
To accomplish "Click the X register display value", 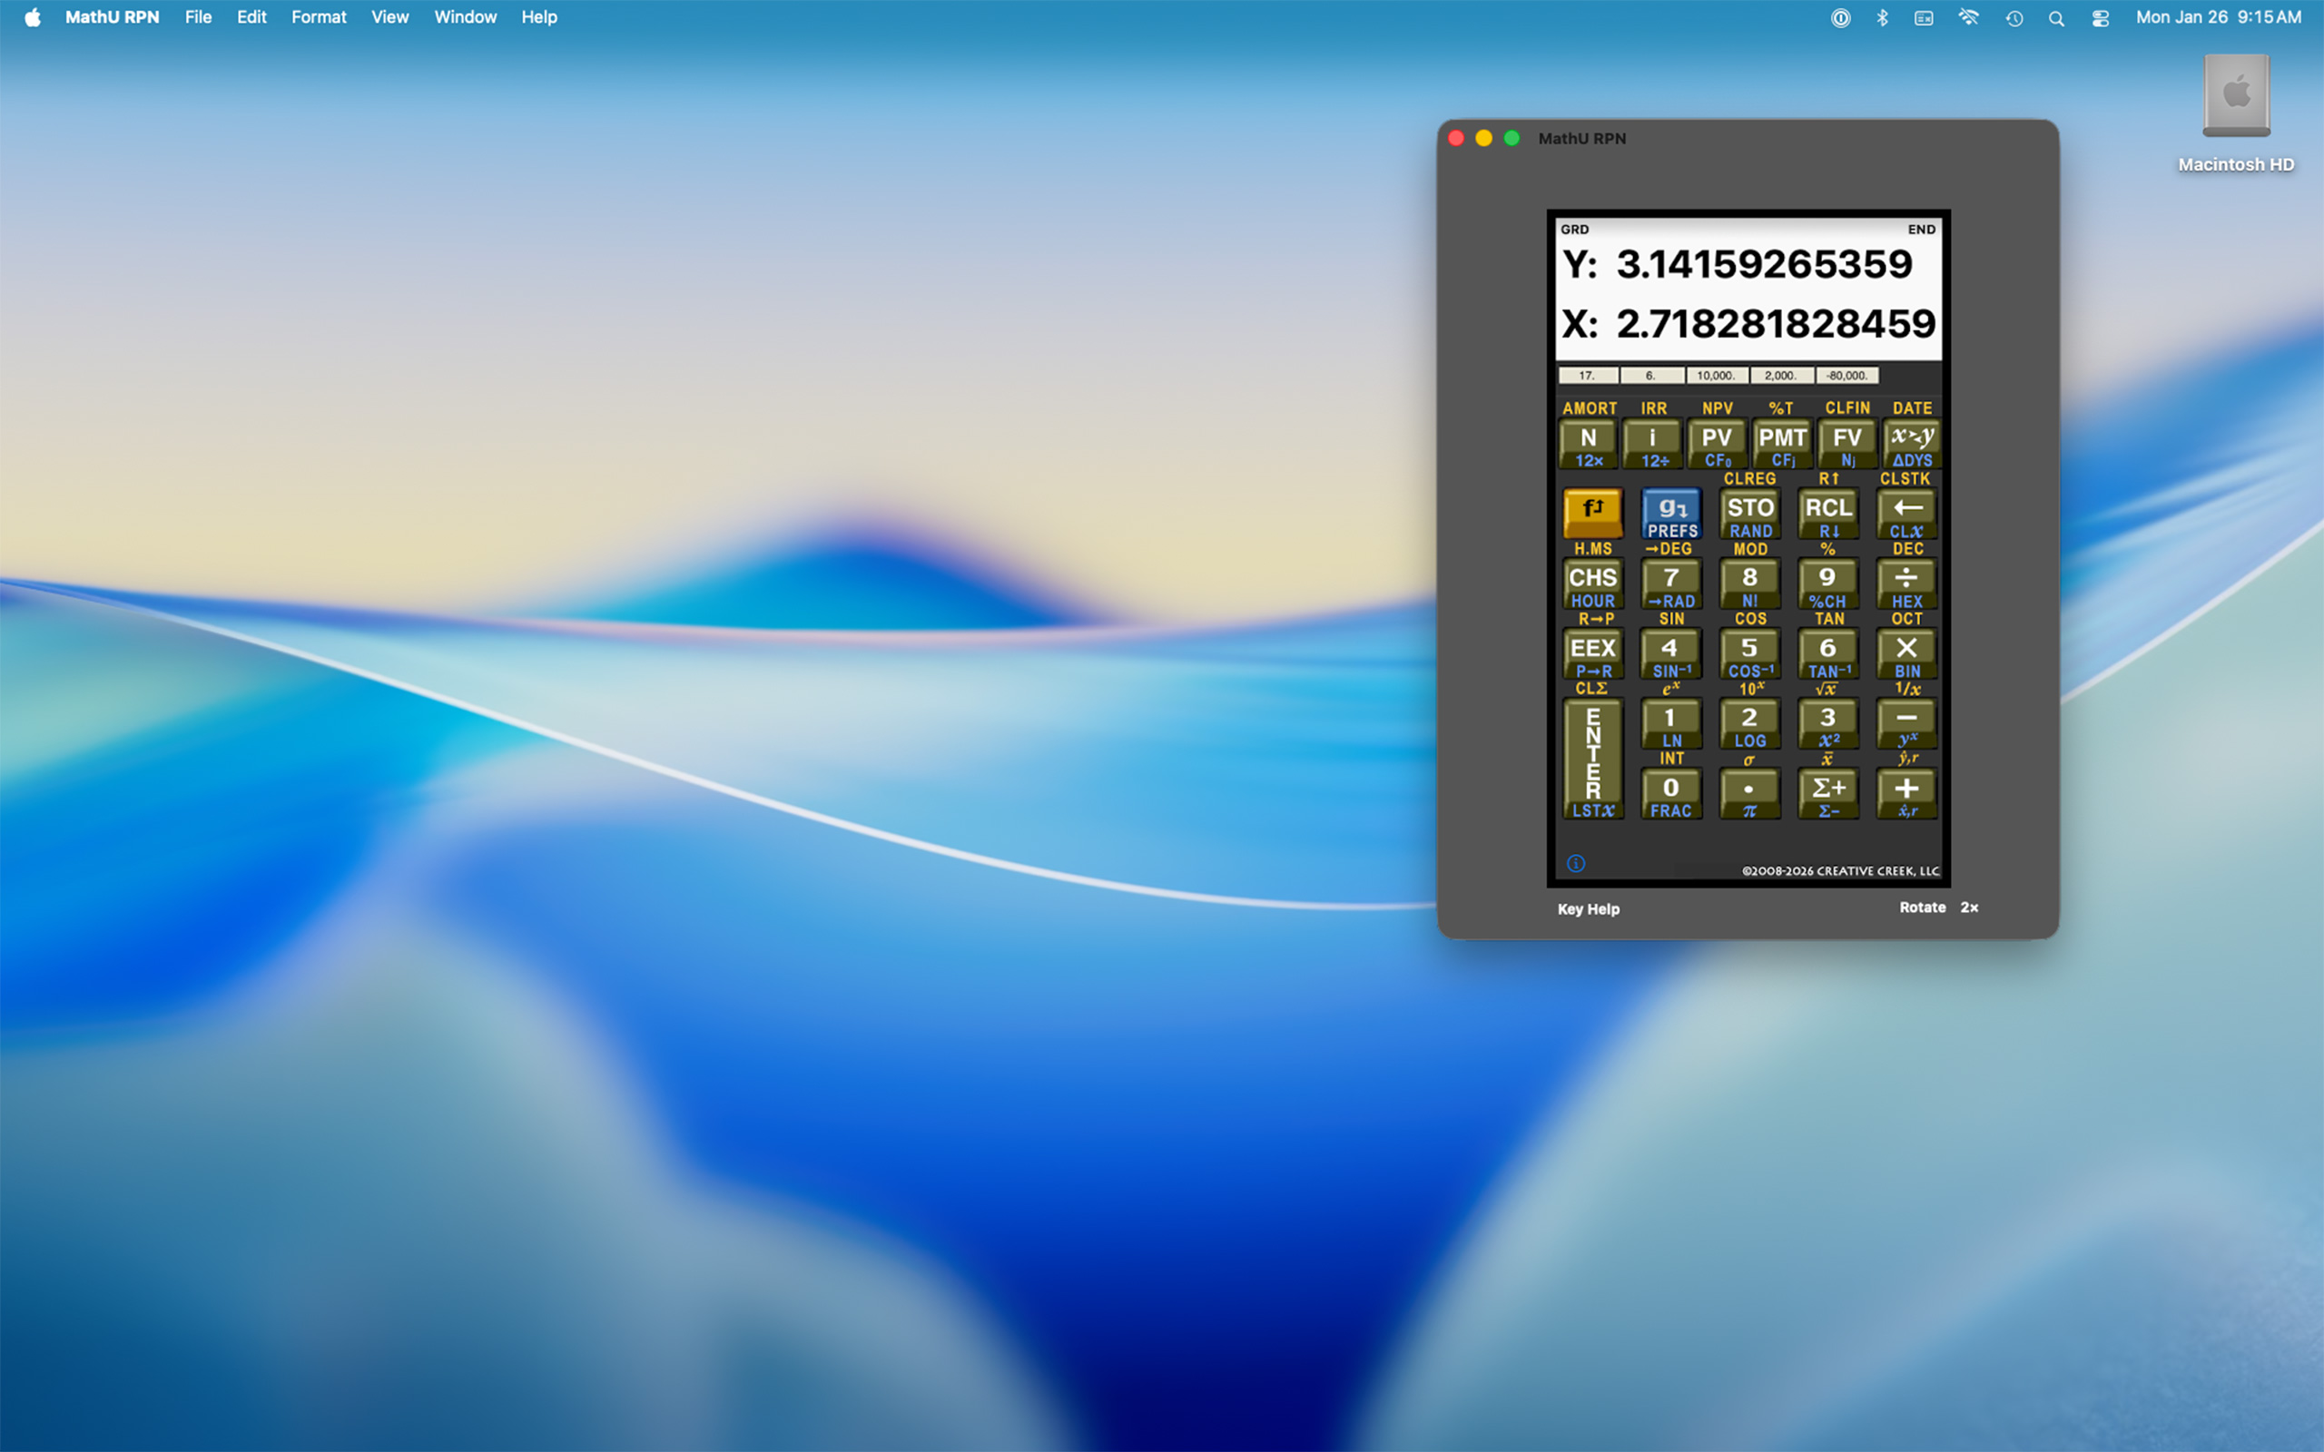I will [x=1776, y=324].
